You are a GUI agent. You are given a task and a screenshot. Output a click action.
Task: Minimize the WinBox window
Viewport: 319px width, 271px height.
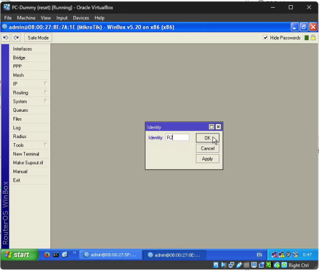click(294, 27)
